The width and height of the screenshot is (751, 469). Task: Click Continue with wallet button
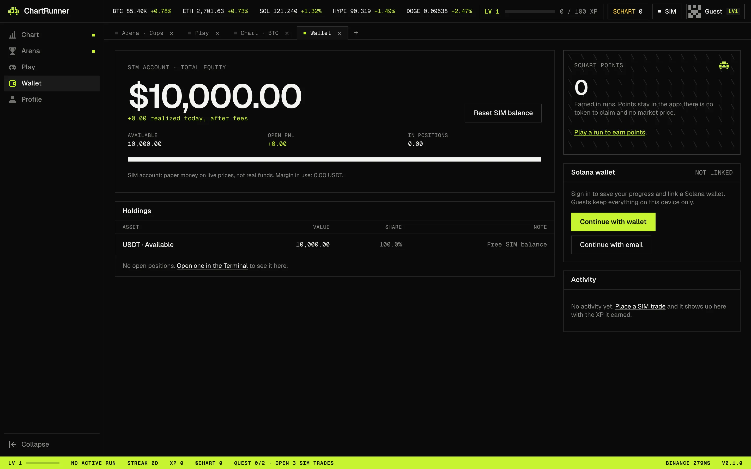613,222
